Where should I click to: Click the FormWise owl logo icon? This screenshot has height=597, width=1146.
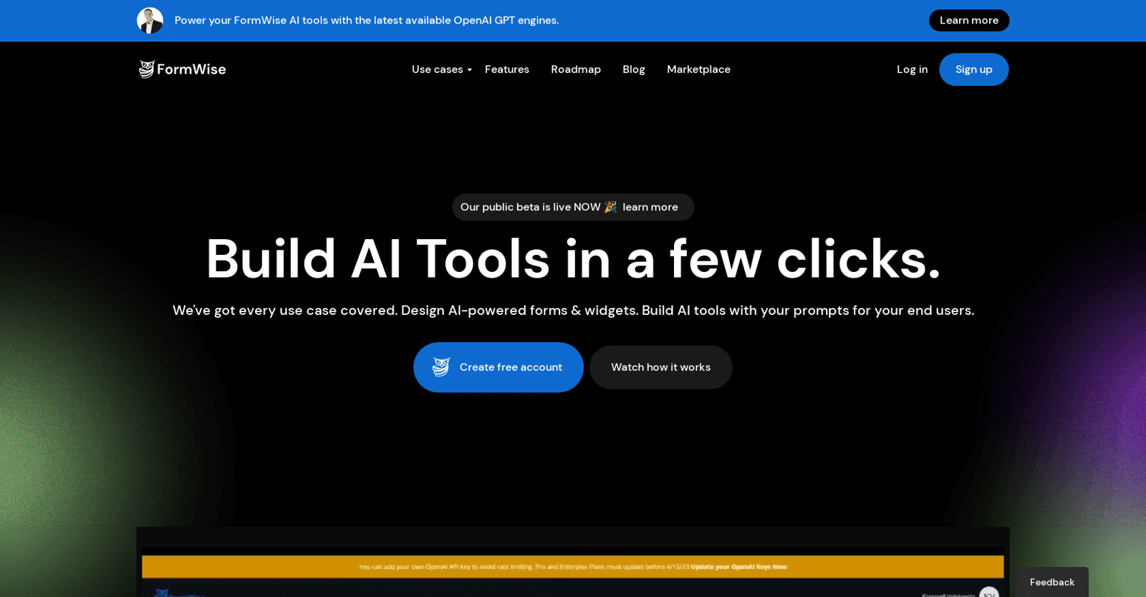(x=147, y=69)
